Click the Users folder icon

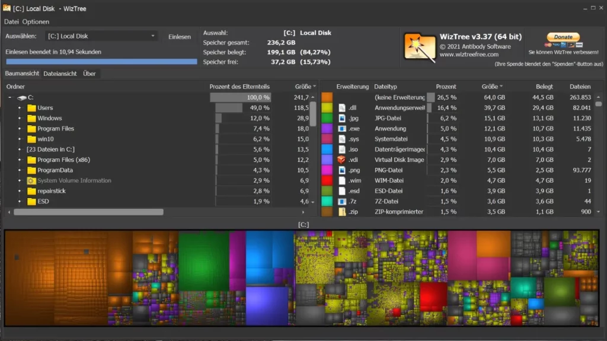pyautogui.click(x=31, y=108)
